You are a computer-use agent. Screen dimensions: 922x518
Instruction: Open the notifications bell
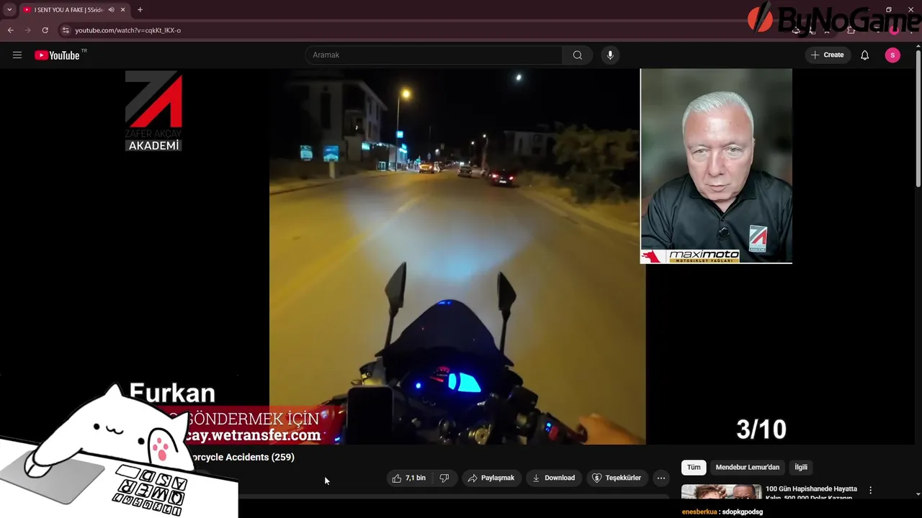(865, 55)
